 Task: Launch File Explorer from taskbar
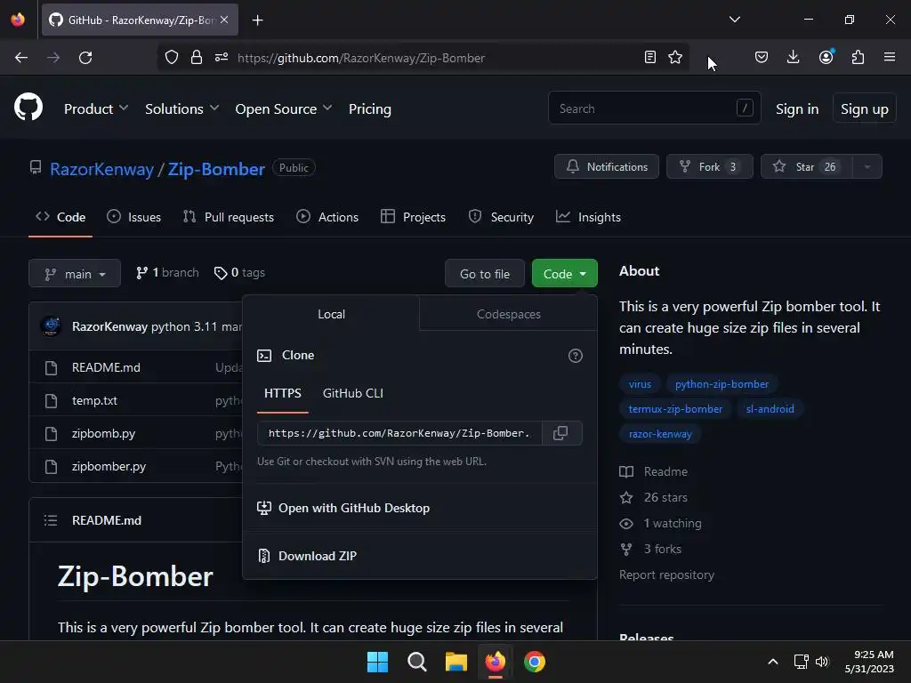click(x=456, y=662)
